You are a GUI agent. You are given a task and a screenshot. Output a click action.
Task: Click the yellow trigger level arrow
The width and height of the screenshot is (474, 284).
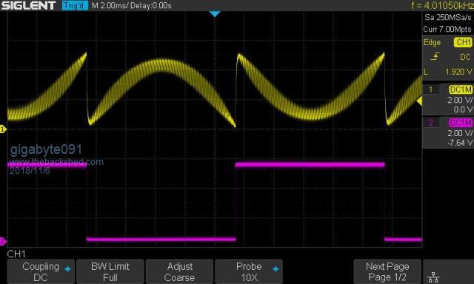point(419,101)
